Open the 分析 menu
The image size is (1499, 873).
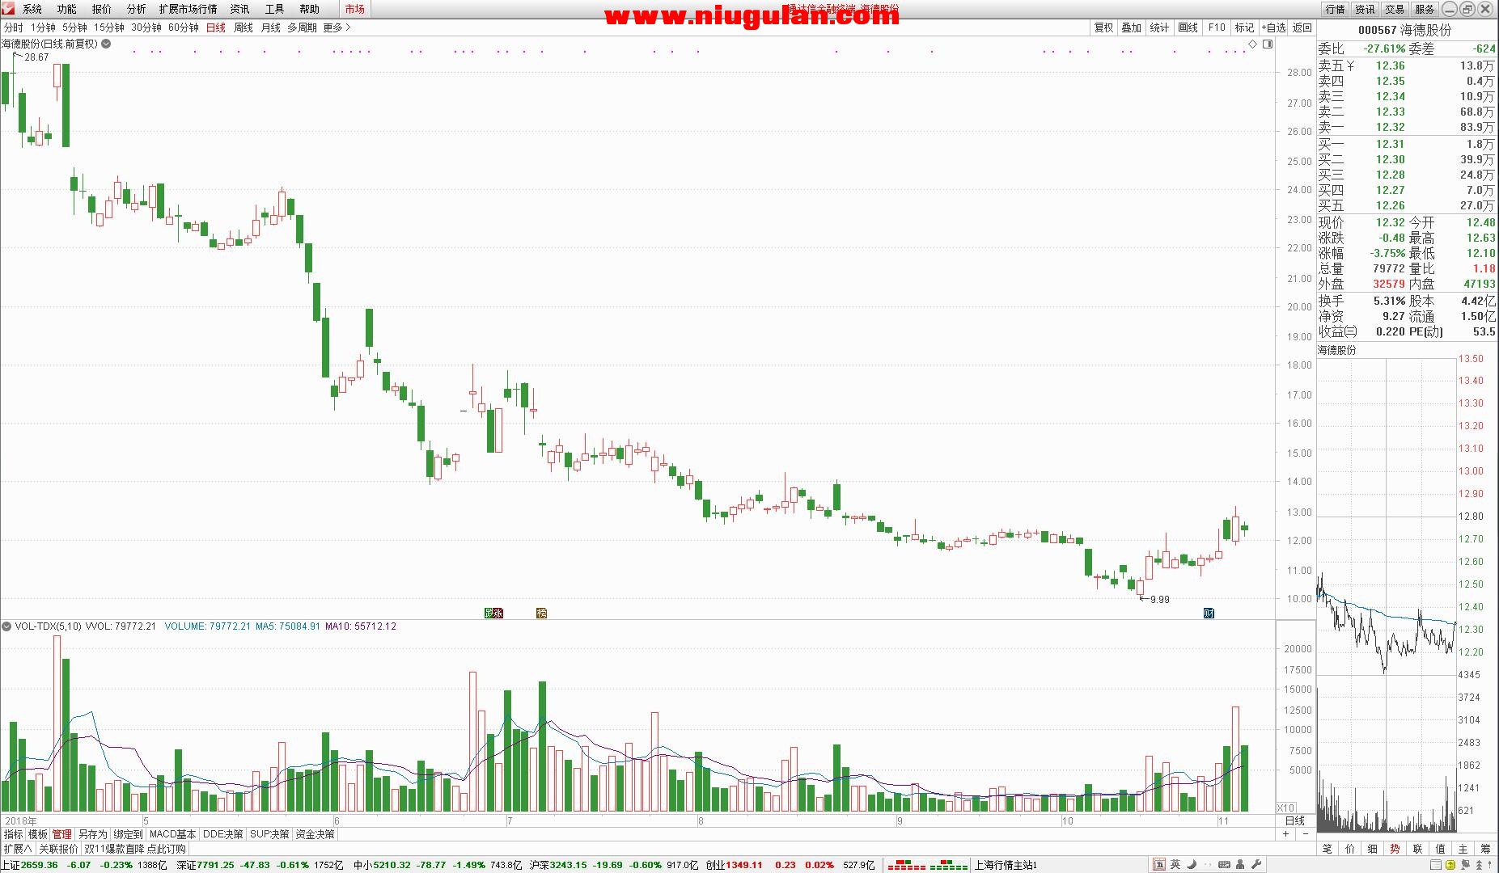[x=137, y=9]
